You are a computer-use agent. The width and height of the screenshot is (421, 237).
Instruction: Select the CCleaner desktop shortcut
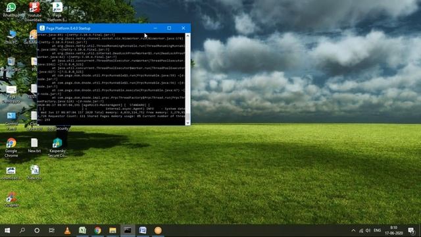click(12, 199)
